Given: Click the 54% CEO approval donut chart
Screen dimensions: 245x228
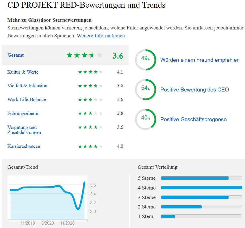Looking at the screenshot, I should (146, 90).
